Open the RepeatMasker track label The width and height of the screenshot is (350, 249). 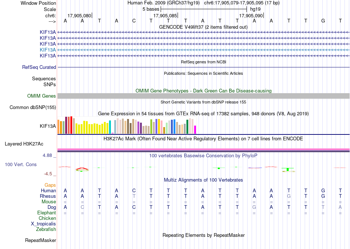[x=41, y=240]
